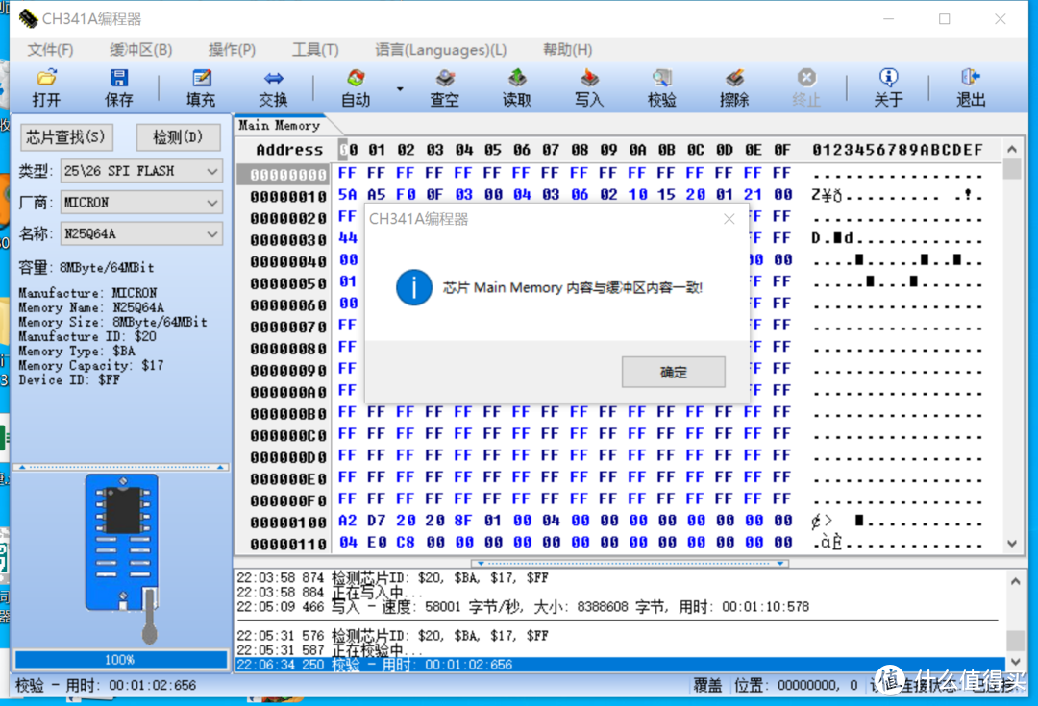Run 校验 (Verify) on the chip
This screenshot has height=706, width=1038.
(661, 86)
